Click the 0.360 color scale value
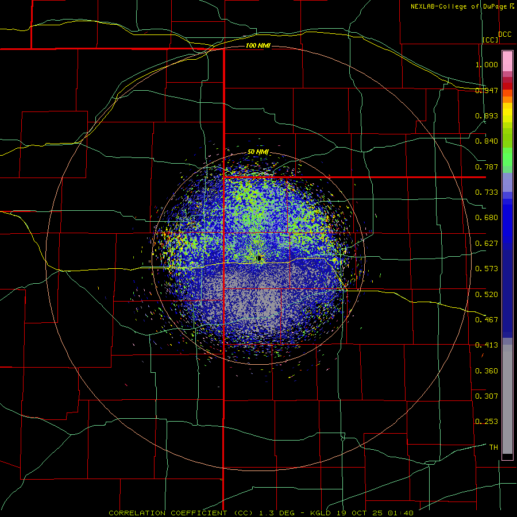 [487, 371]
